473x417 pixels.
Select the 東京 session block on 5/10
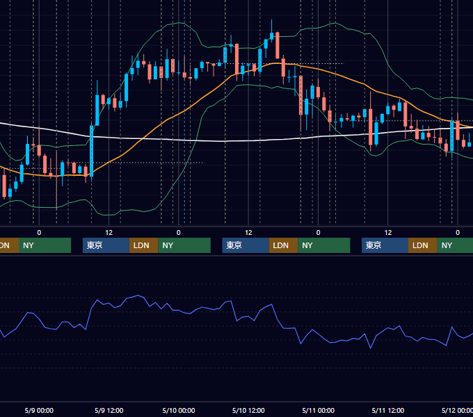pos(246,245)
